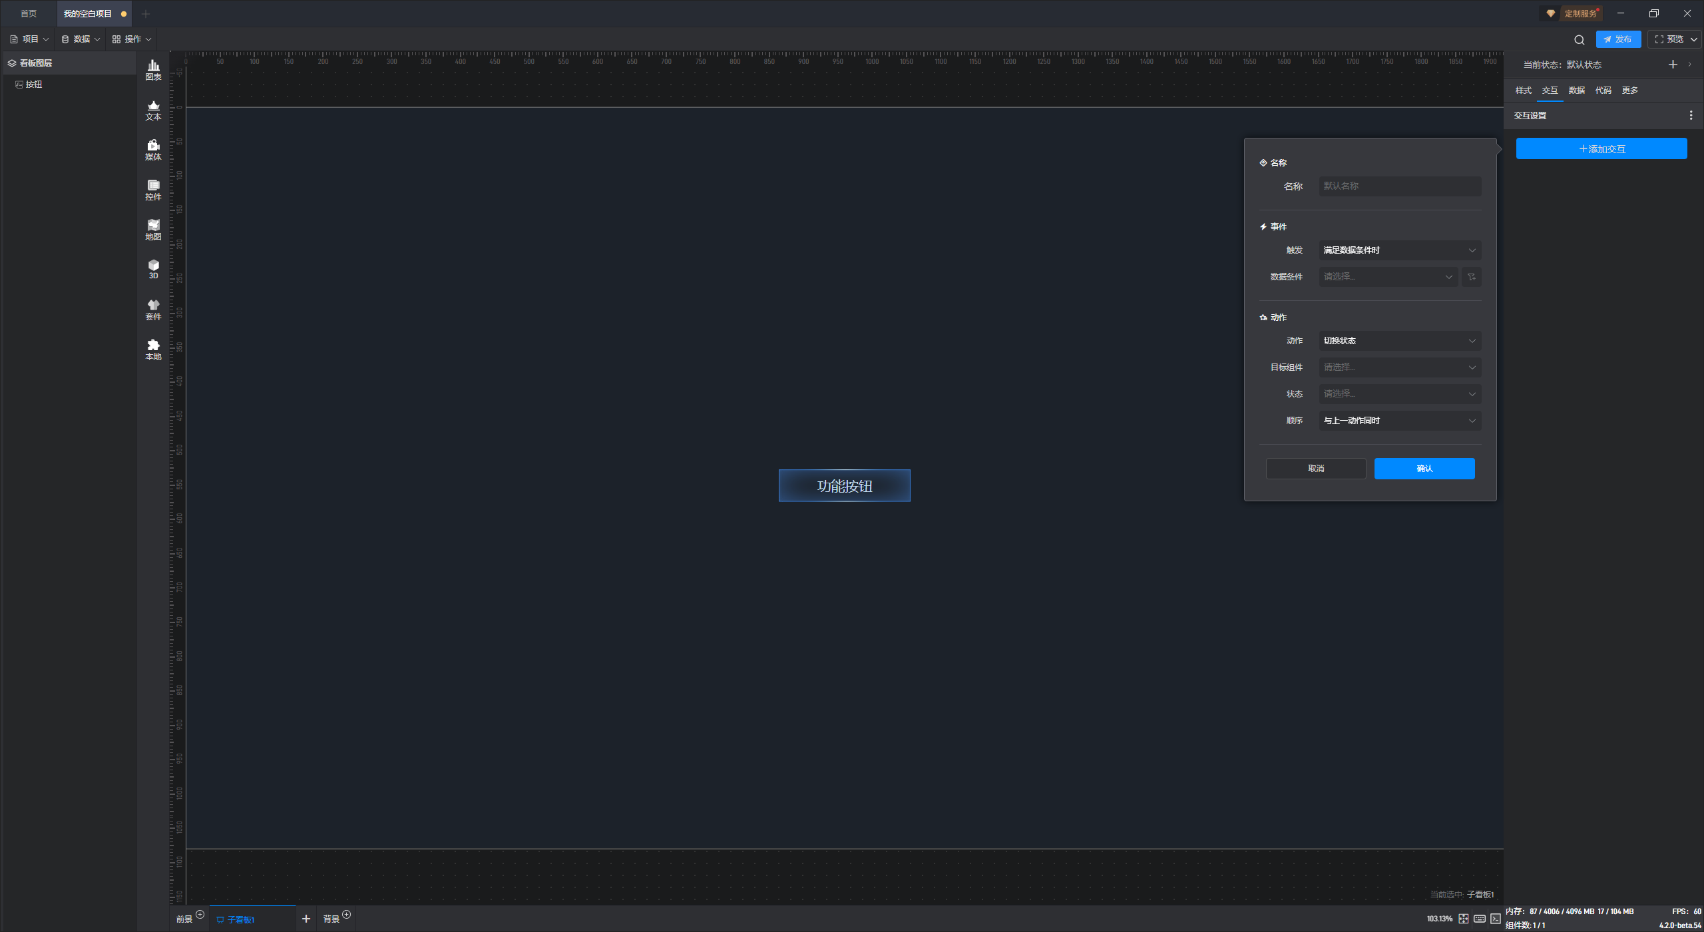
Task: Open the console terminal icon in status bar
Action: (x=1496, y=919)
